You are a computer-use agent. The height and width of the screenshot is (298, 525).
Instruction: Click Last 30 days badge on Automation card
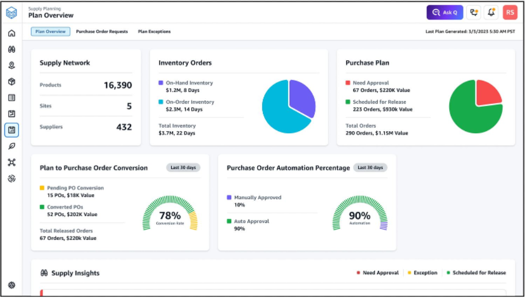pyautogui.click(x=370, y=167)
